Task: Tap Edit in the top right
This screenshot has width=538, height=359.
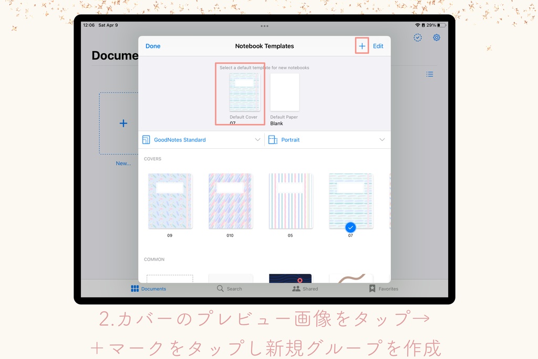Action: click(378, 46)
